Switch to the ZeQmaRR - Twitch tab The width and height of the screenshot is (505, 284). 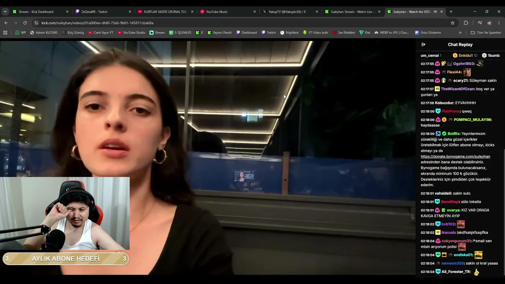pos(103,12)
